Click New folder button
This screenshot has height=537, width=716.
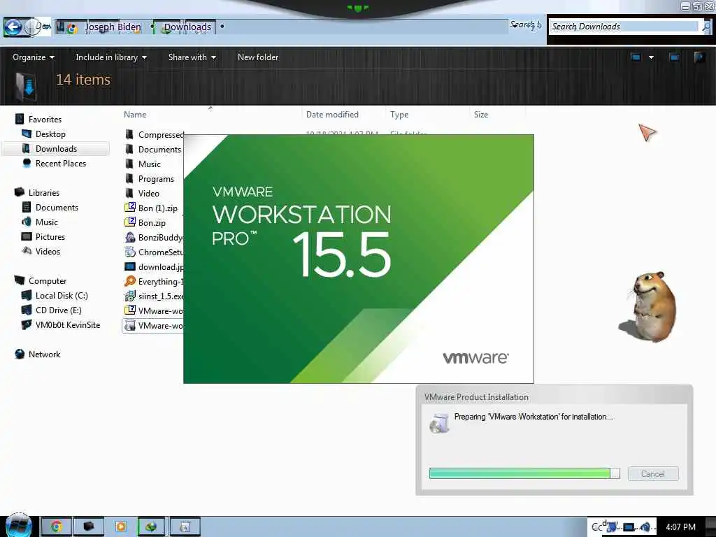pyautogui.click(x=258, y=57)
